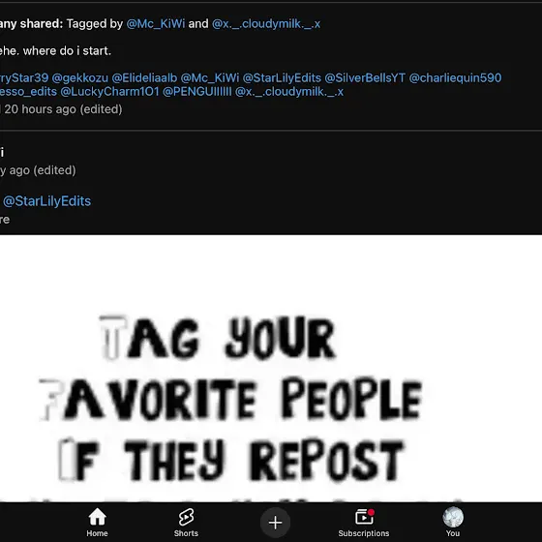542x542 pixels.
Task: Tap the plus create button
Action: (275, 523)
